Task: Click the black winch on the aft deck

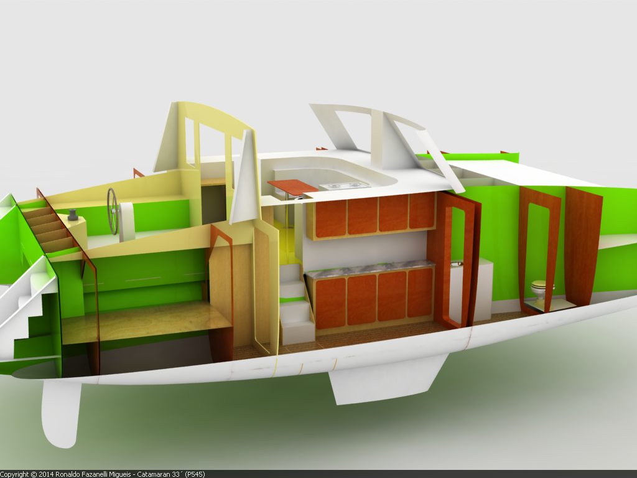Action: pos(73,215)
